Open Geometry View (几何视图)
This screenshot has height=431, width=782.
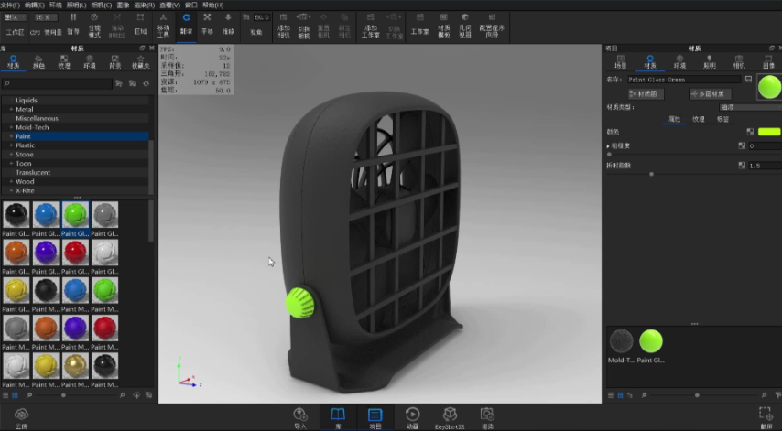point(465,26)
